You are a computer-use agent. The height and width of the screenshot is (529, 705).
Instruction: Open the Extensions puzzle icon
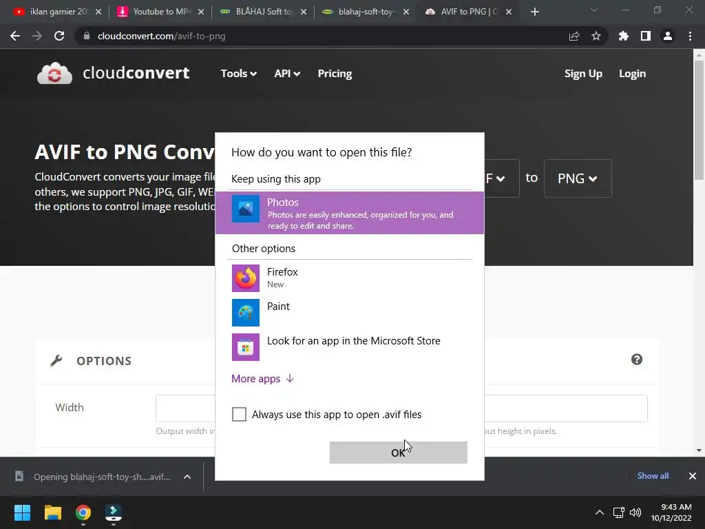coord(624,36)
